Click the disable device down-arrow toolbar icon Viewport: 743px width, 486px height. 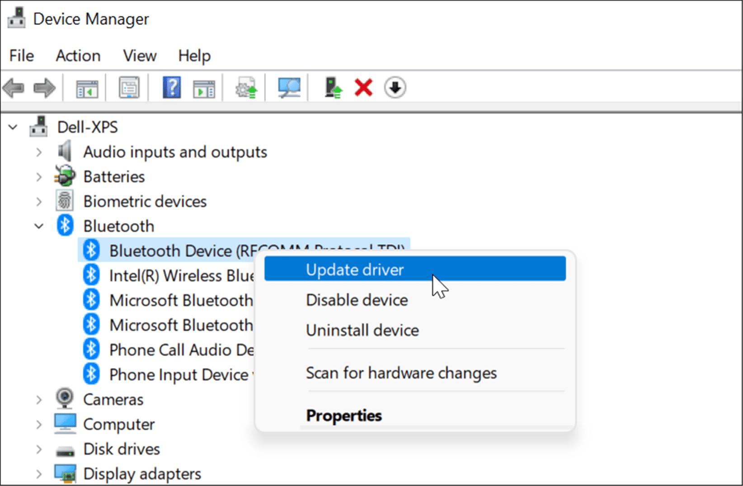click(x=395, y=87)
